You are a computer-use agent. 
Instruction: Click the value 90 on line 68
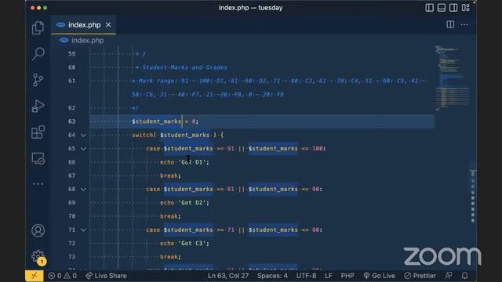pos(315,189)
